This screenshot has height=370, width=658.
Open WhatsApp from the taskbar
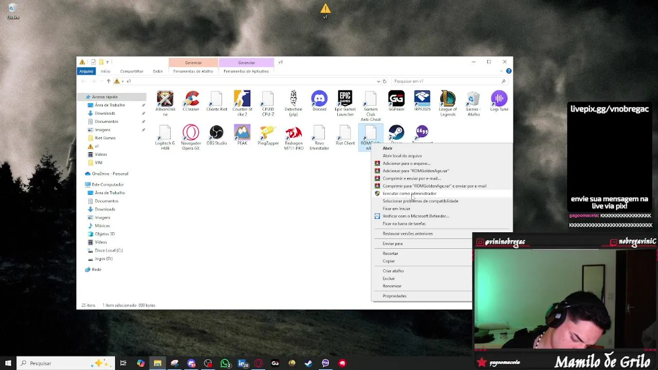pos(225,363)
